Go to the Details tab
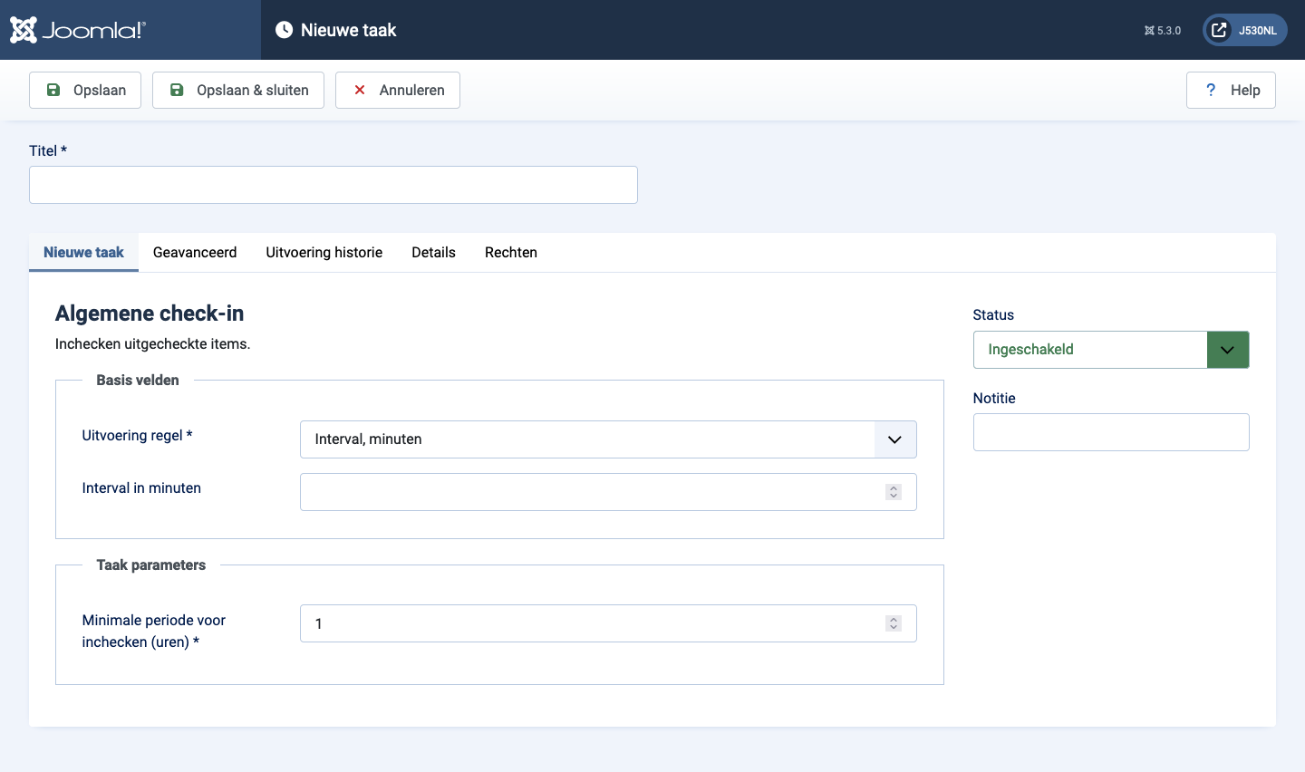Screen dimensions: 1305x772 click(433, 253)
